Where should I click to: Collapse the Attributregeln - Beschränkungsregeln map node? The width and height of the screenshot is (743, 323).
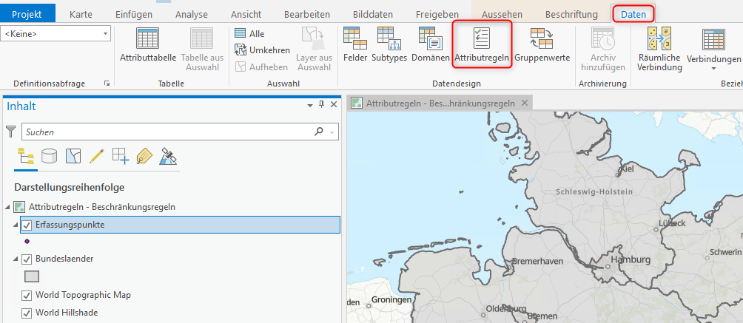coord(7,207)
